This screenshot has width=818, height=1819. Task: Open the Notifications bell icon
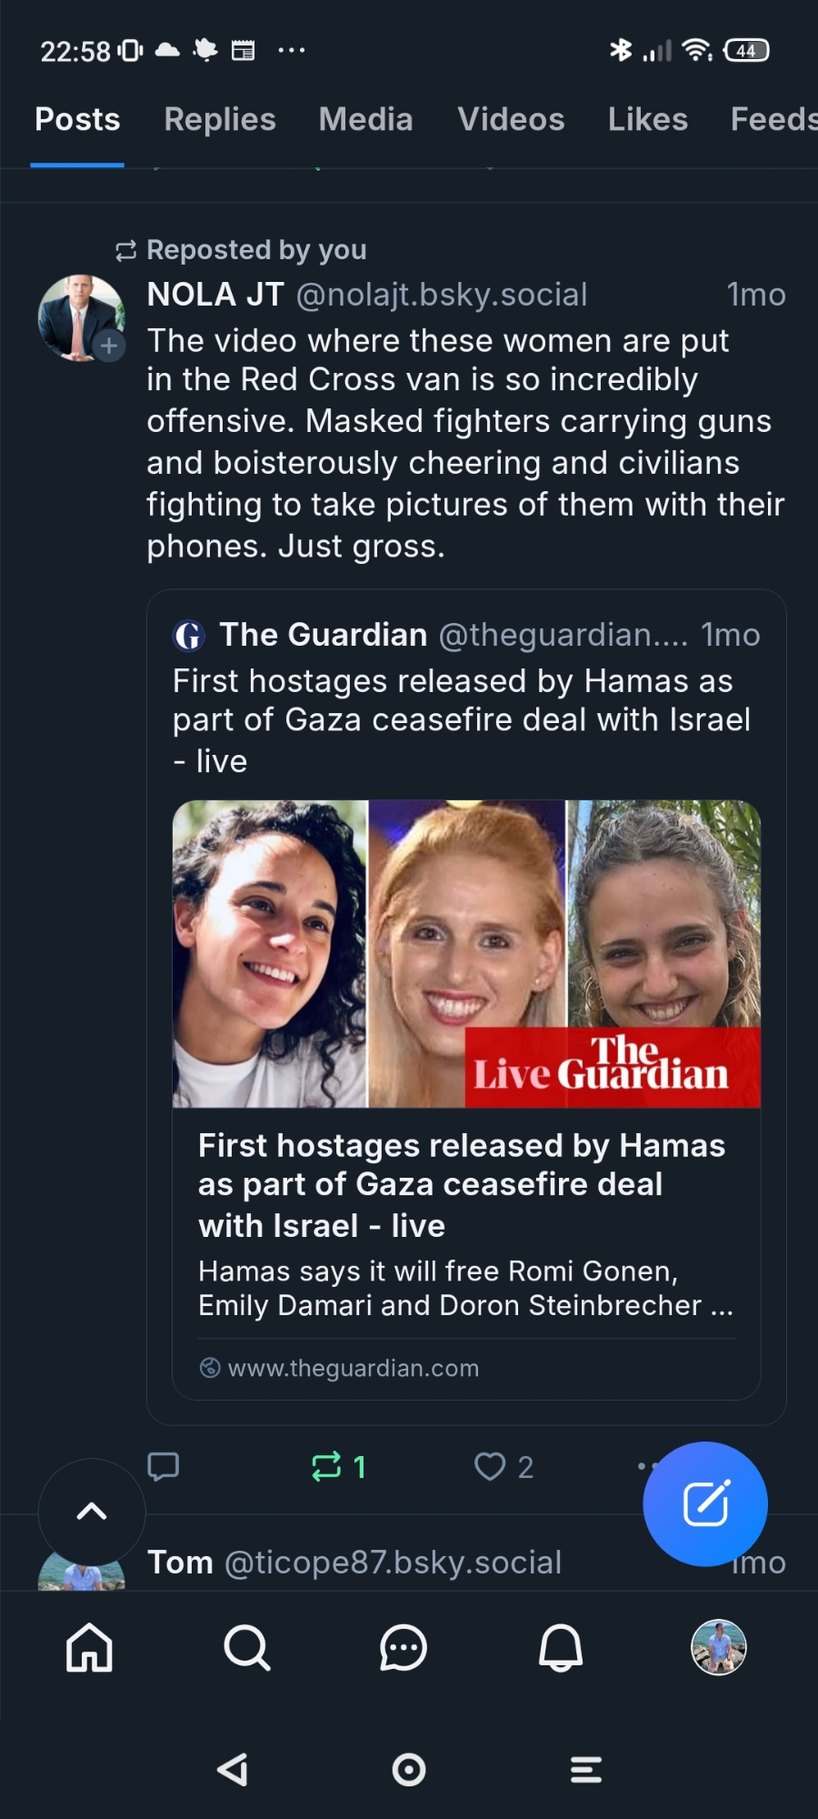pos(561,1648)
